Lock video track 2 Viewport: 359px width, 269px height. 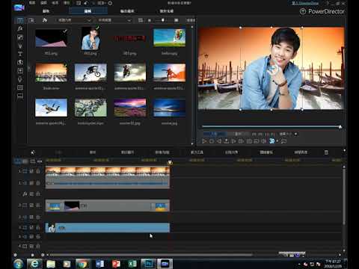pyautogui.click(x=38, y=205)
